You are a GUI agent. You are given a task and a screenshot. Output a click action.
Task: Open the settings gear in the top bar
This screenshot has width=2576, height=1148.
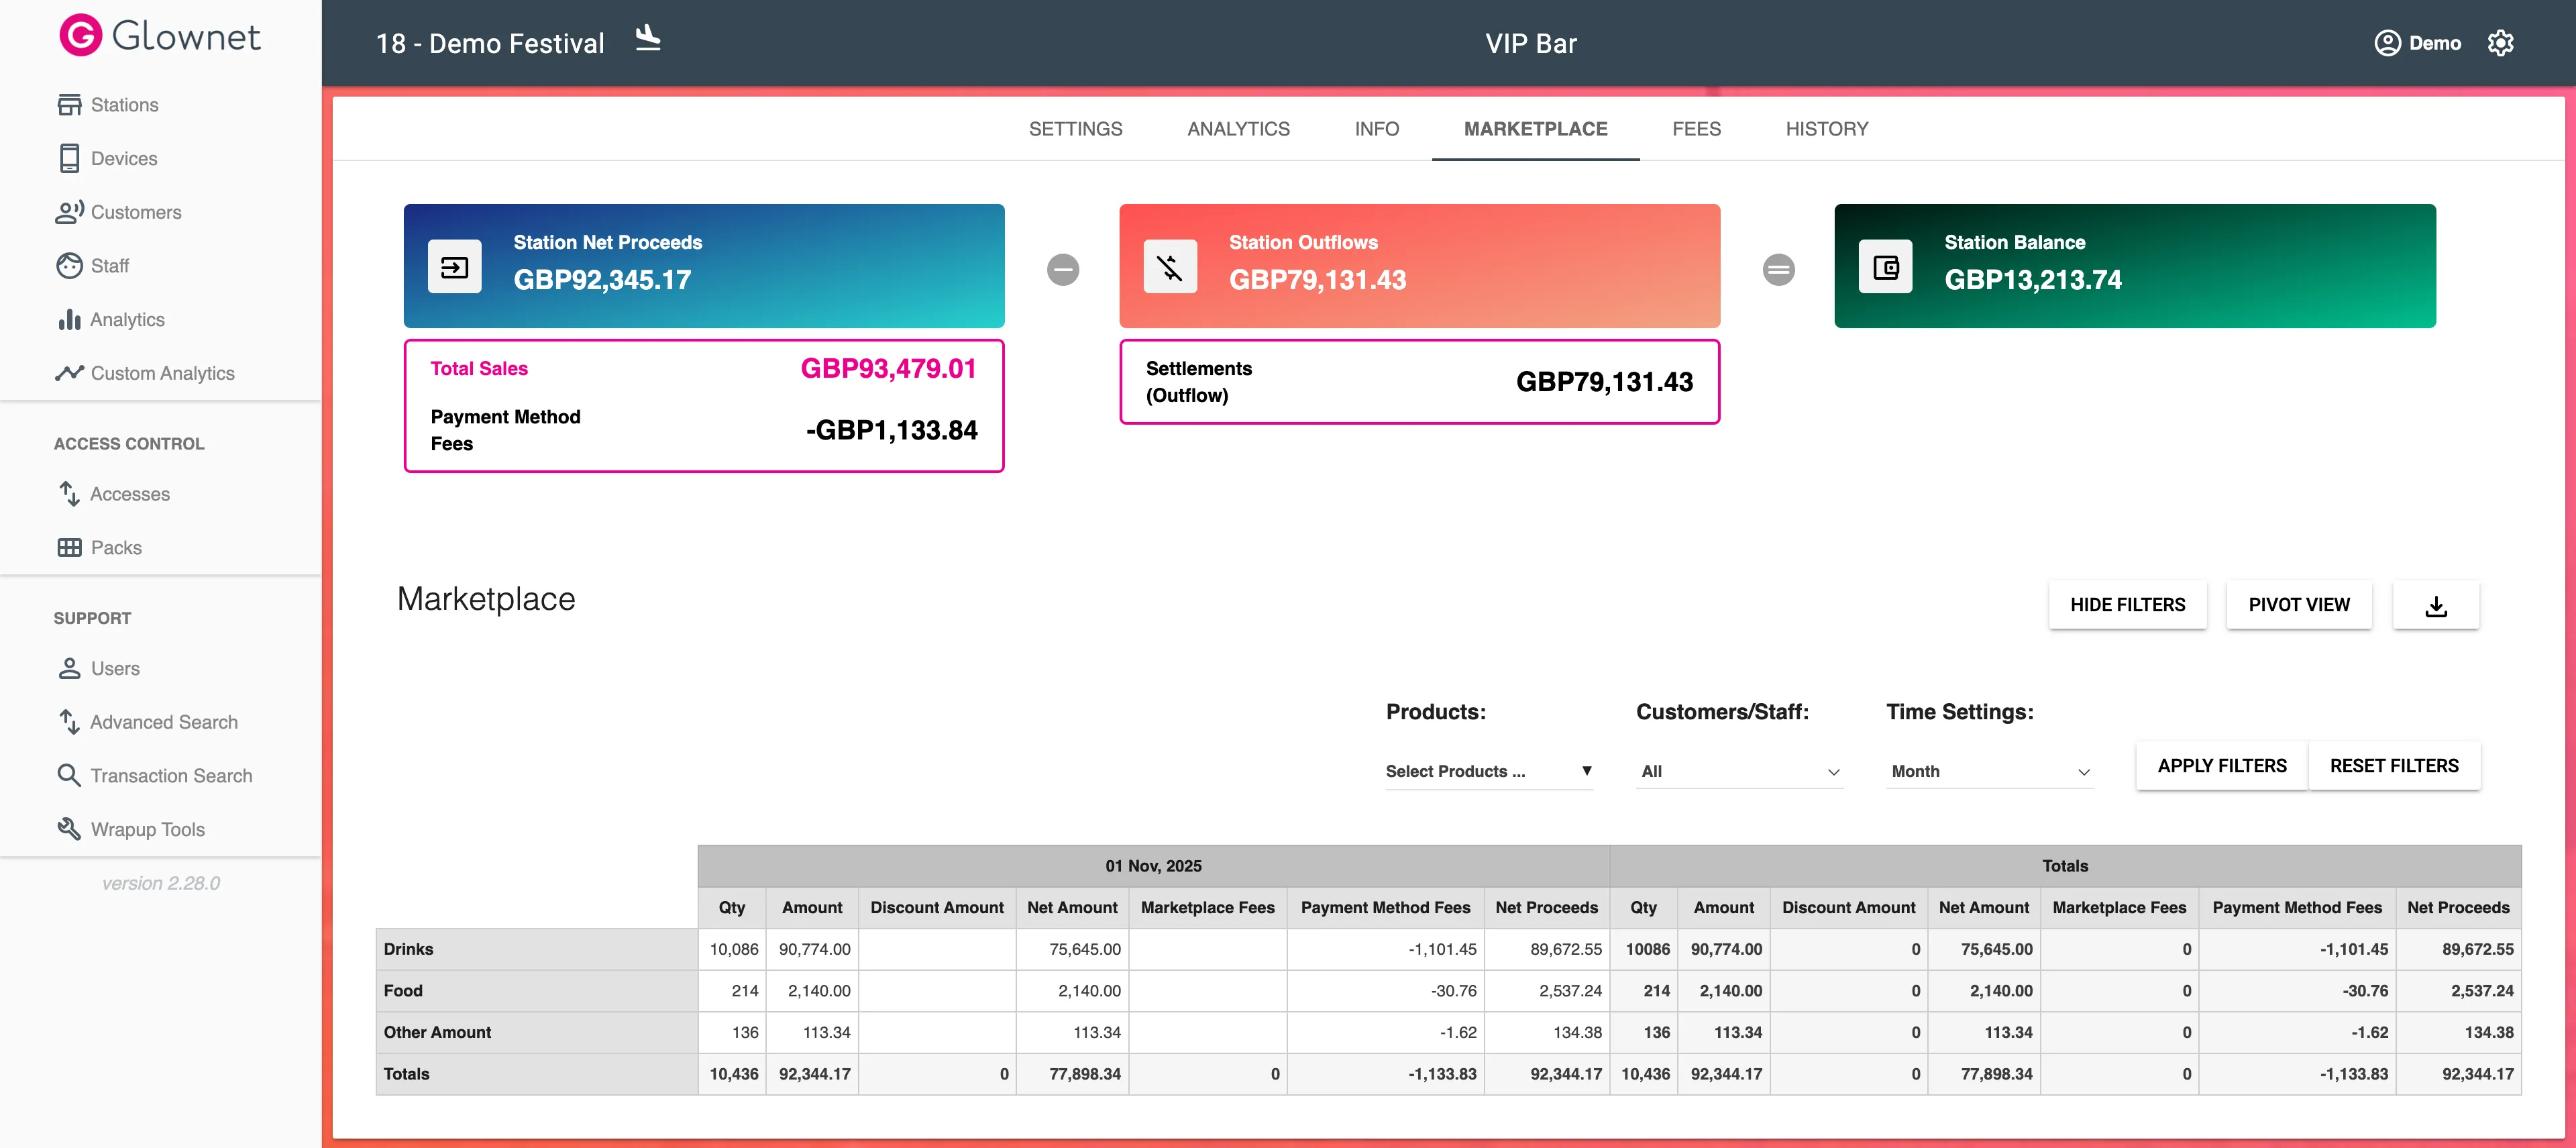[2500, 43]
